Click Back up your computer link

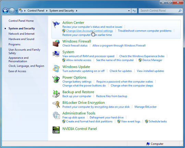tap(77, 96)
